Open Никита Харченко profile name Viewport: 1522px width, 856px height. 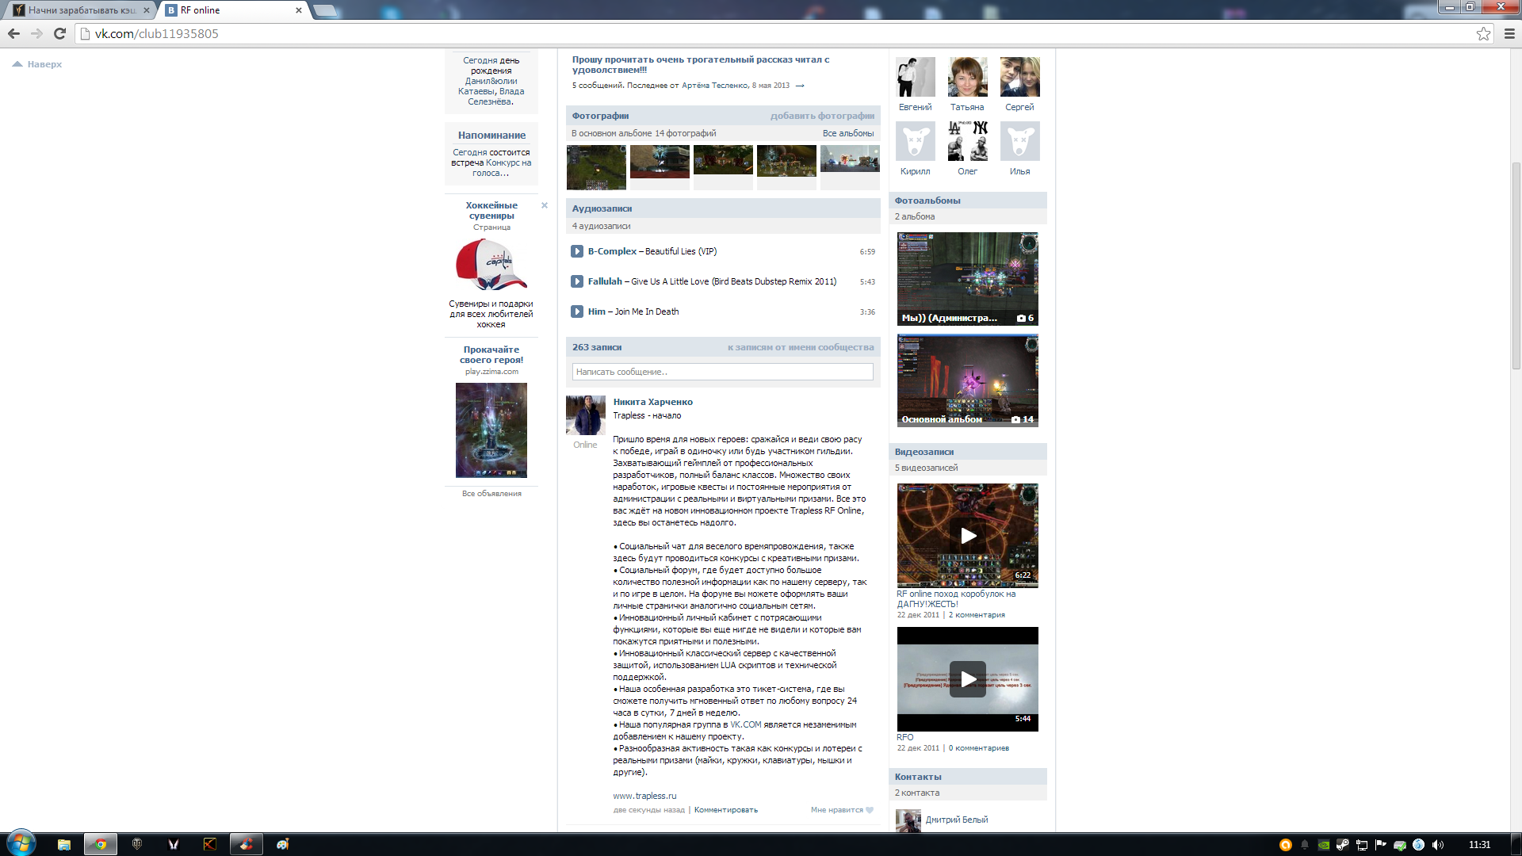pyautogui.click(x=652, y=402)
